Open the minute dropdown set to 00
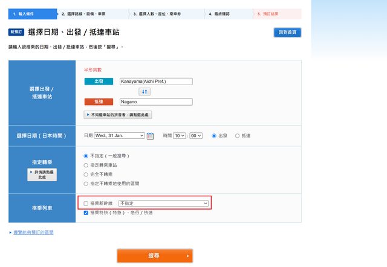 click(x=196, y=136)
